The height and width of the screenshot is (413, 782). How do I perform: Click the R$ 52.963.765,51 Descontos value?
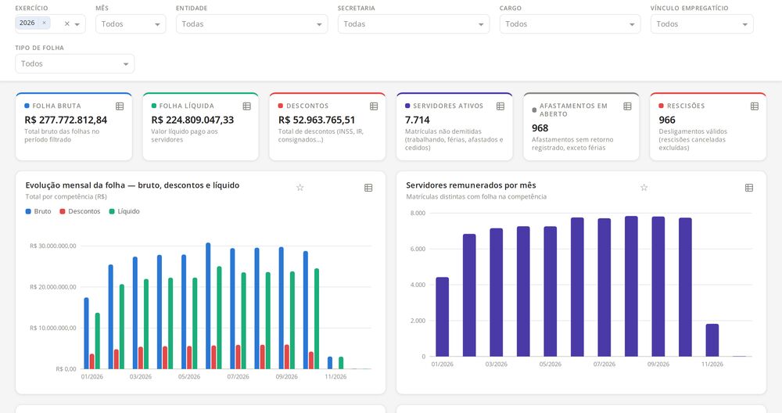click(x=317, y=120)
